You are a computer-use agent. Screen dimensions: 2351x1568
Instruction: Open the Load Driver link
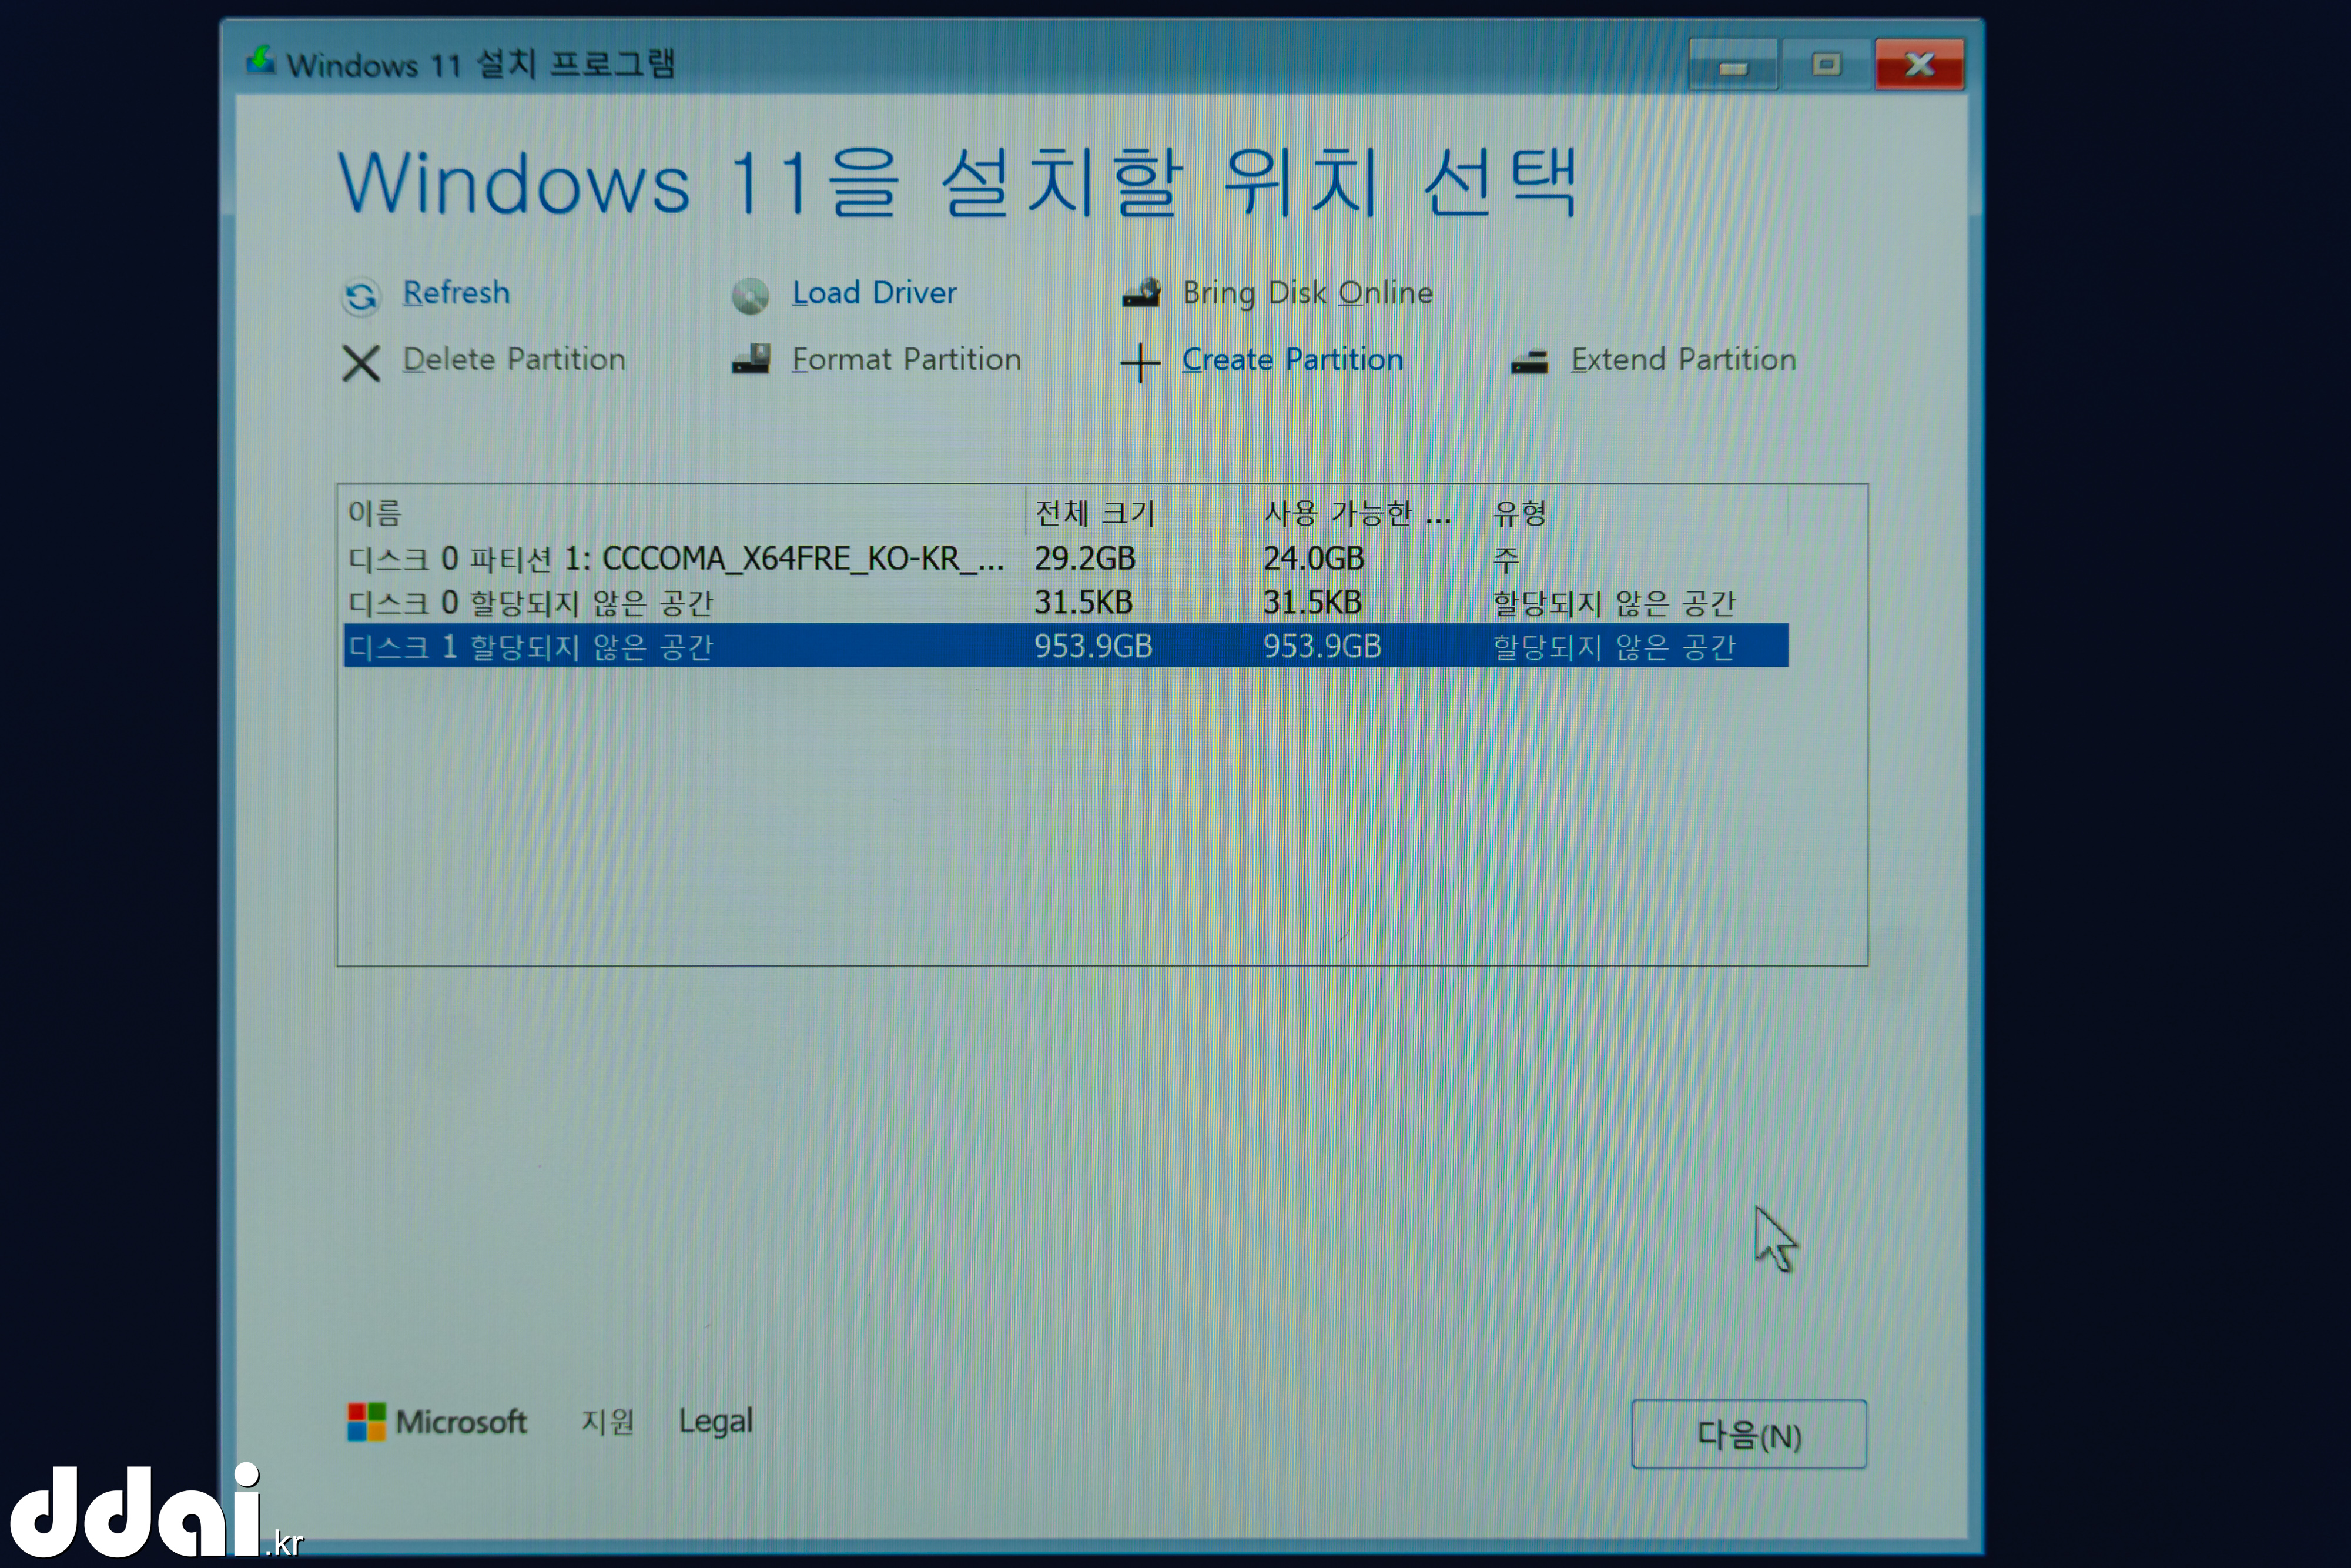coord(873,293)
